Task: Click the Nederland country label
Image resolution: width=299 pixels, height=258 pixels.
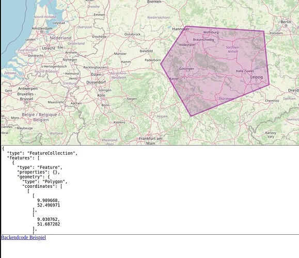Action: click(x=60, y=38)
